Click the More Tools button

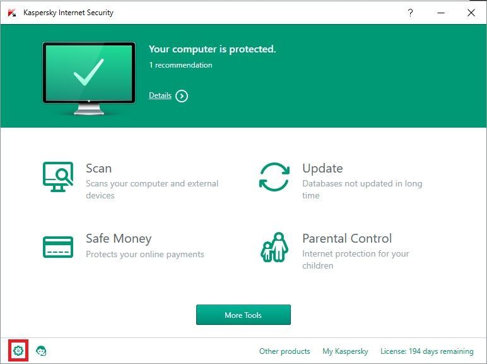243,315
